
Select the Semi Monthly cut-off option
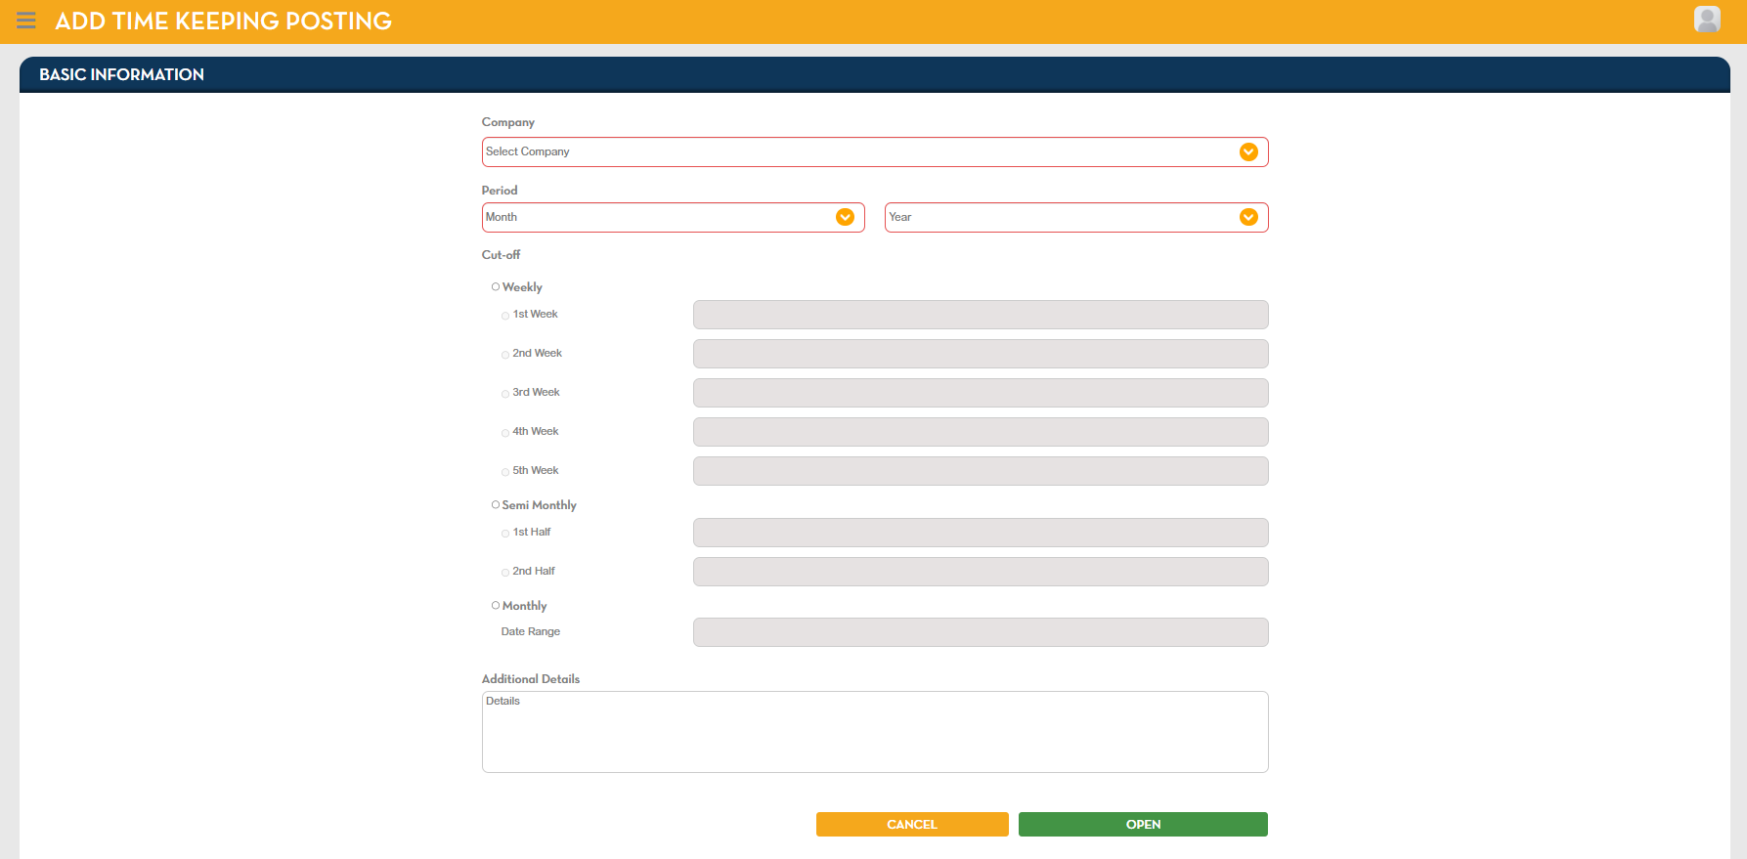[x=496, y=504]
